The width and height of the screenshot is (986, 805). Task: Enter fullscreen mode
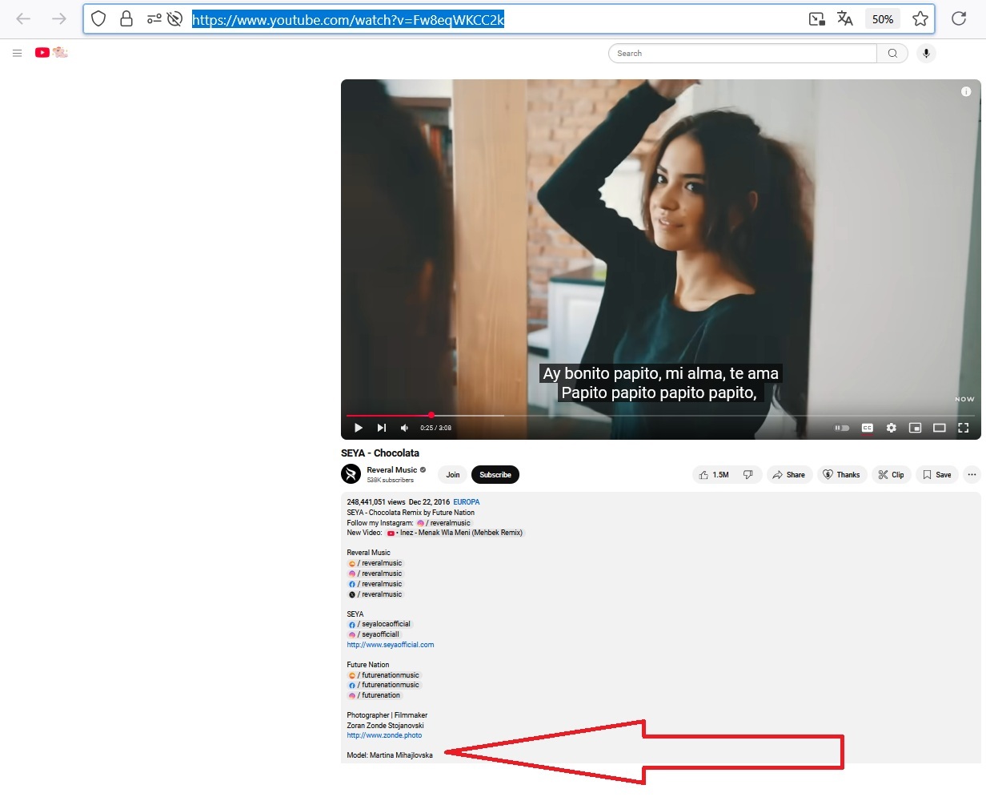click(x=964, y=428)
